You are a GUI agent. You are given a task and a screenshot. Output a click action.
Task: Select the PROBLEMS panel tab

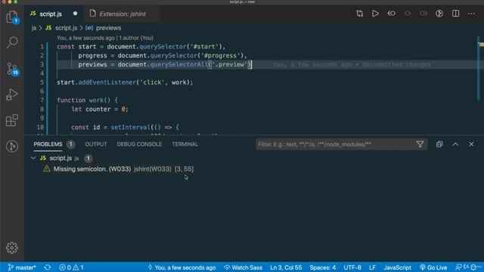pyautogui.click(x=48, y=144)
